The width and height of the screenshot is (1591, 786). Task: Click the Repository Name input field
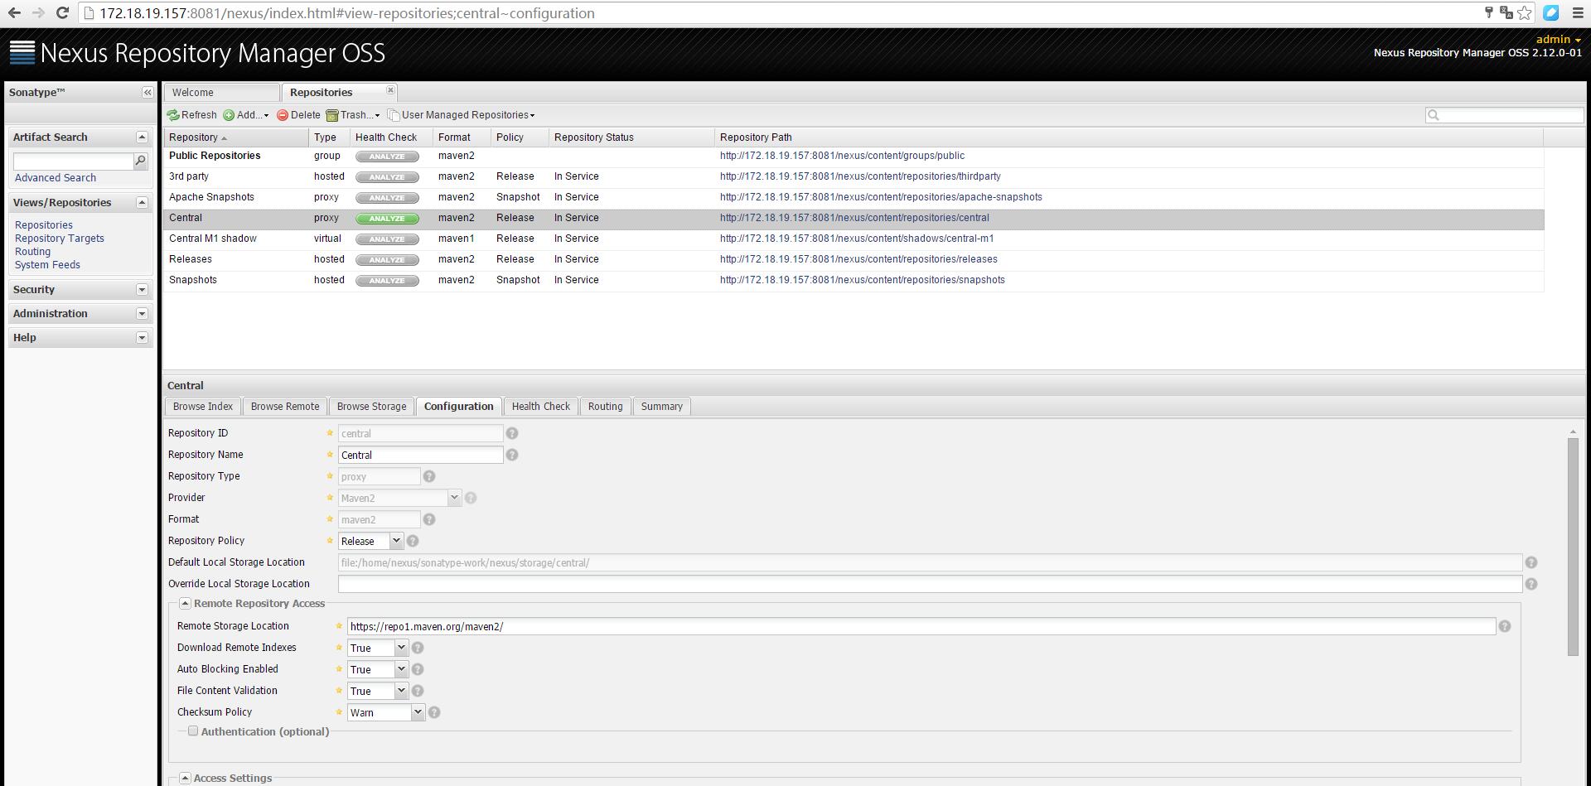coord(421,455)
